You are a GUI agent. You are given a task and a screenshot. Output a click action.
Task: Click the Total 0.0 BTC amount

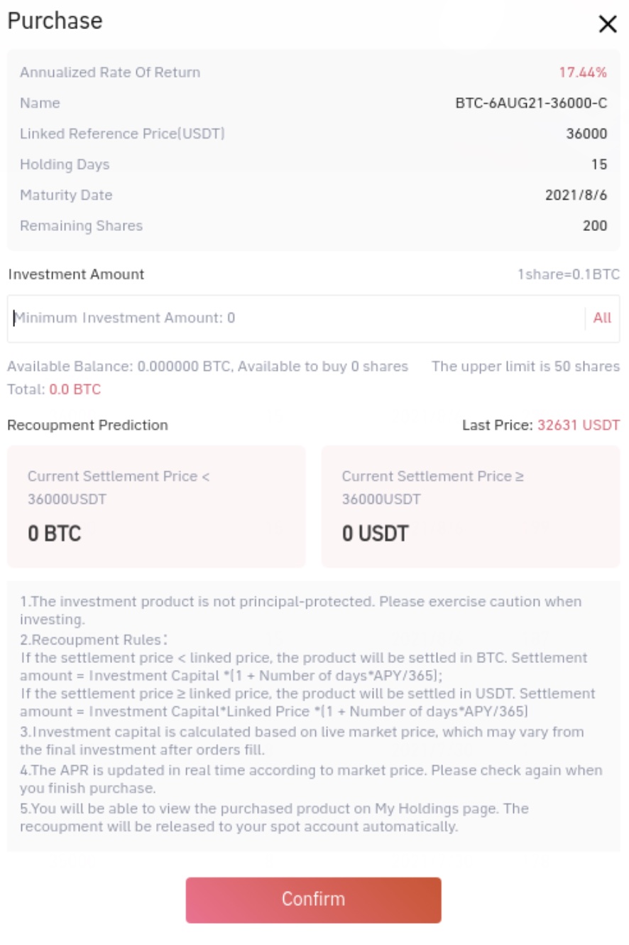[75, 389]
